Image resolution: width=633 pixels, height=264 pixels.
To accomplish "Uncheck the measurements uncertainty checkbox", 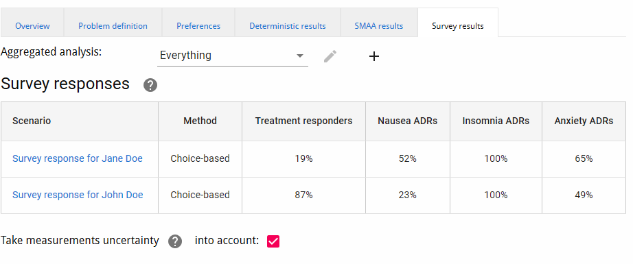I will 273,241.
